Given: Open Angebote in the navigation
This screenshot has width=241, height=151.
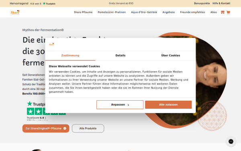Looking at the screenshot, I should pos(169,12).
